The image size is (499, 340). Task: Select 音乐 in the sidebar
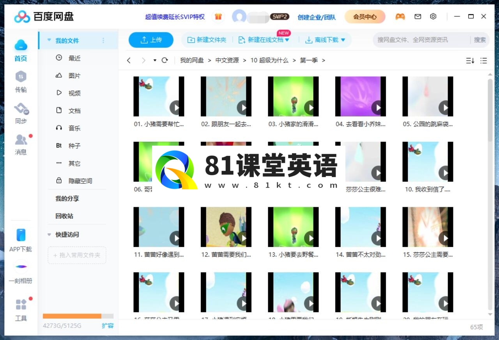[x=74, y=128]
